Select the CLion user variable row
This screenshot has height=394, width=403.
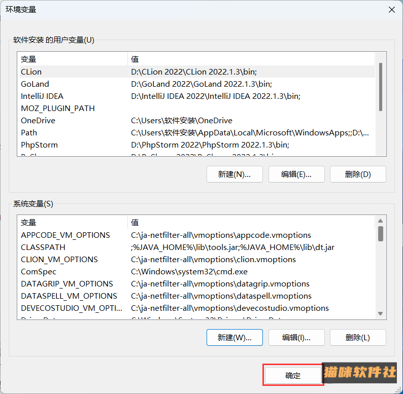(x=197, y=71)
